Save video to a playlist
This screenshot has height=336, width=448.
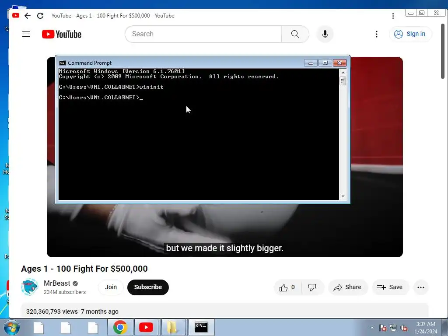390,287
